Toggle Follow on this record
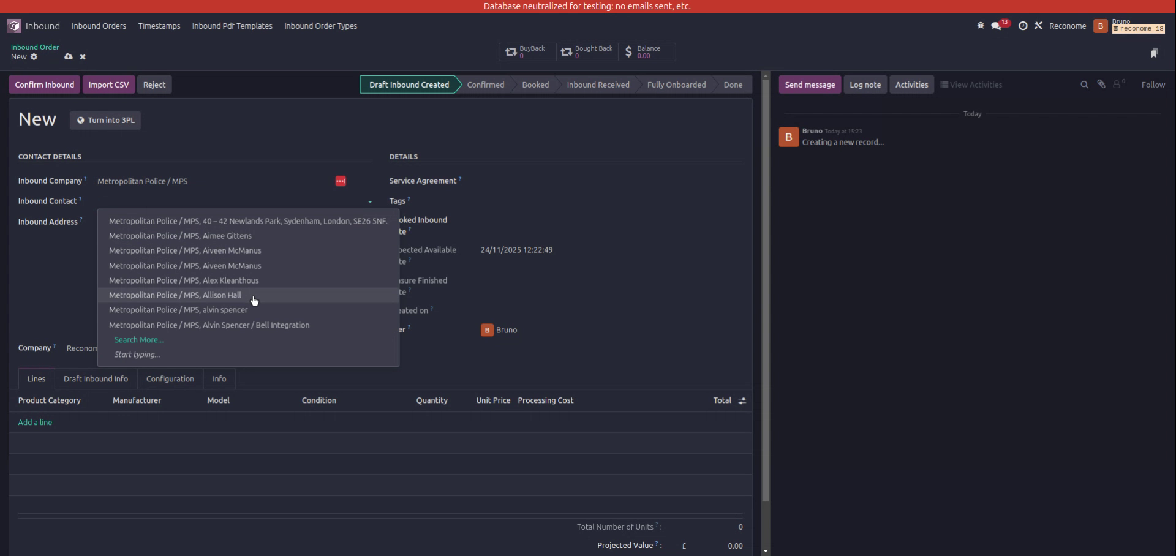 coord(1153,84)
